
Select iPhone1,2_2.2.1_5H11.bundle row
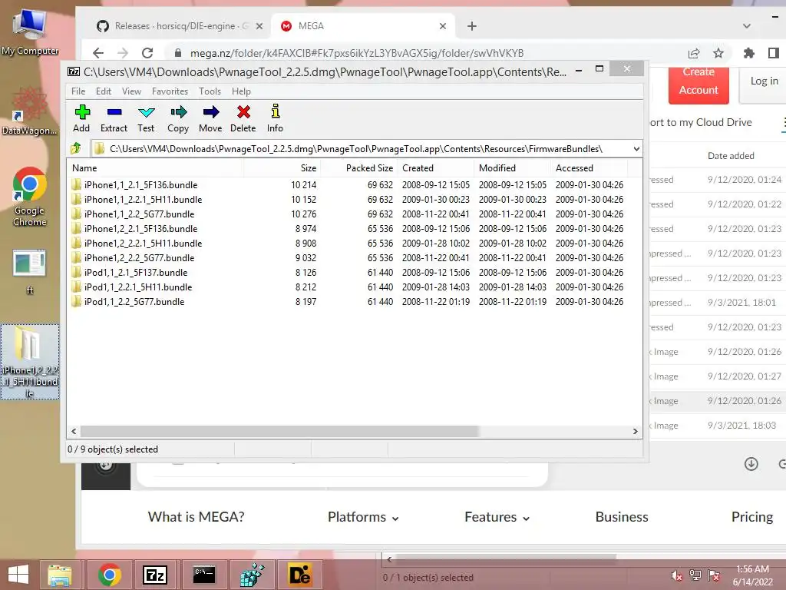(348, 244)
